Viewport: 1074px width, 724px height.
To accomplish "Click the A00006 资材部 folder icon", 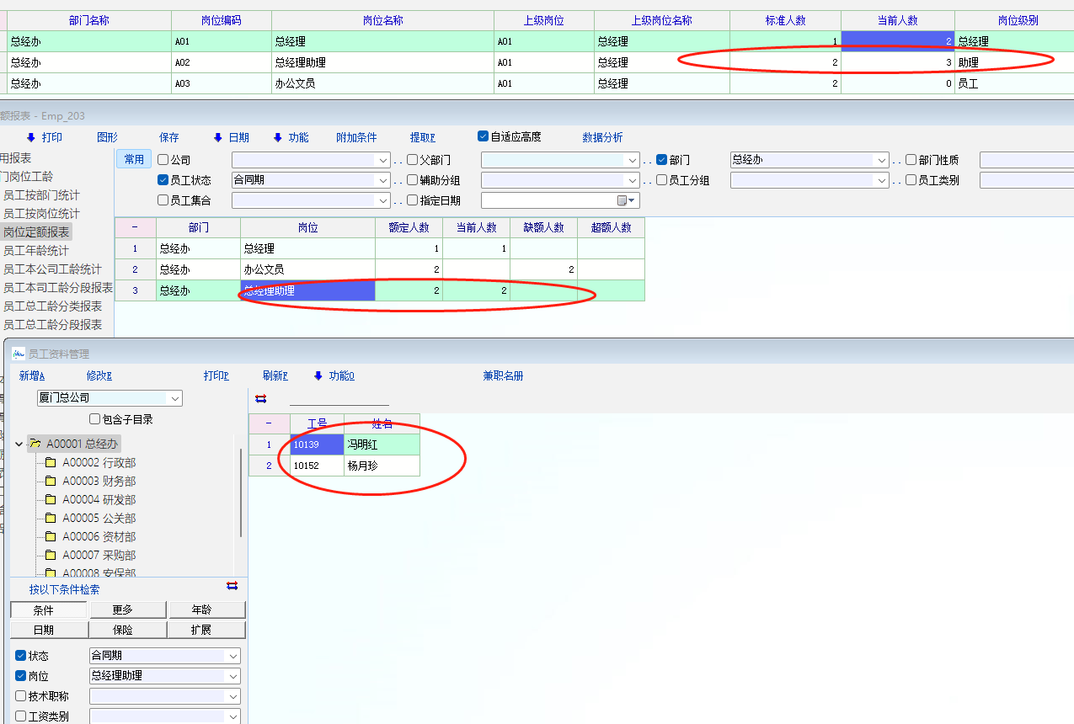I will coord(51,537).
